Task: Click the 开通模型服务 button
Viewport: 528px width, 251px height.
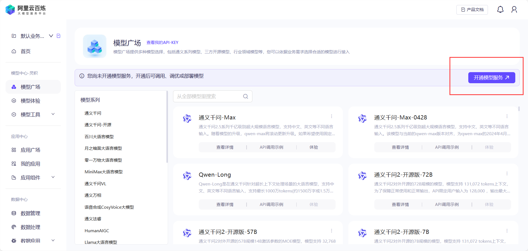Action: tap(492, 78)
